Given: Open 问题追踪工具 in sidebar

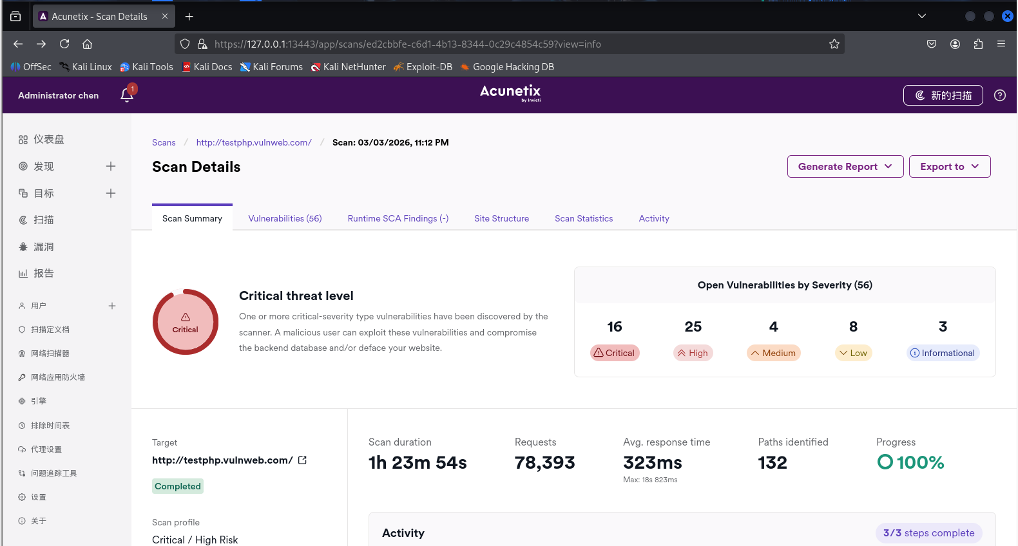Looking at the screenshot, I should tap(48, 473).
